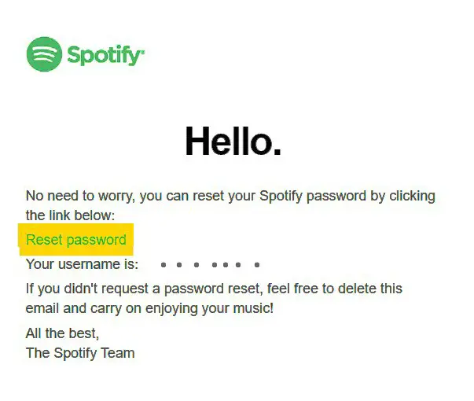Click the word 'clicking' in first line

tap(413, 196)
